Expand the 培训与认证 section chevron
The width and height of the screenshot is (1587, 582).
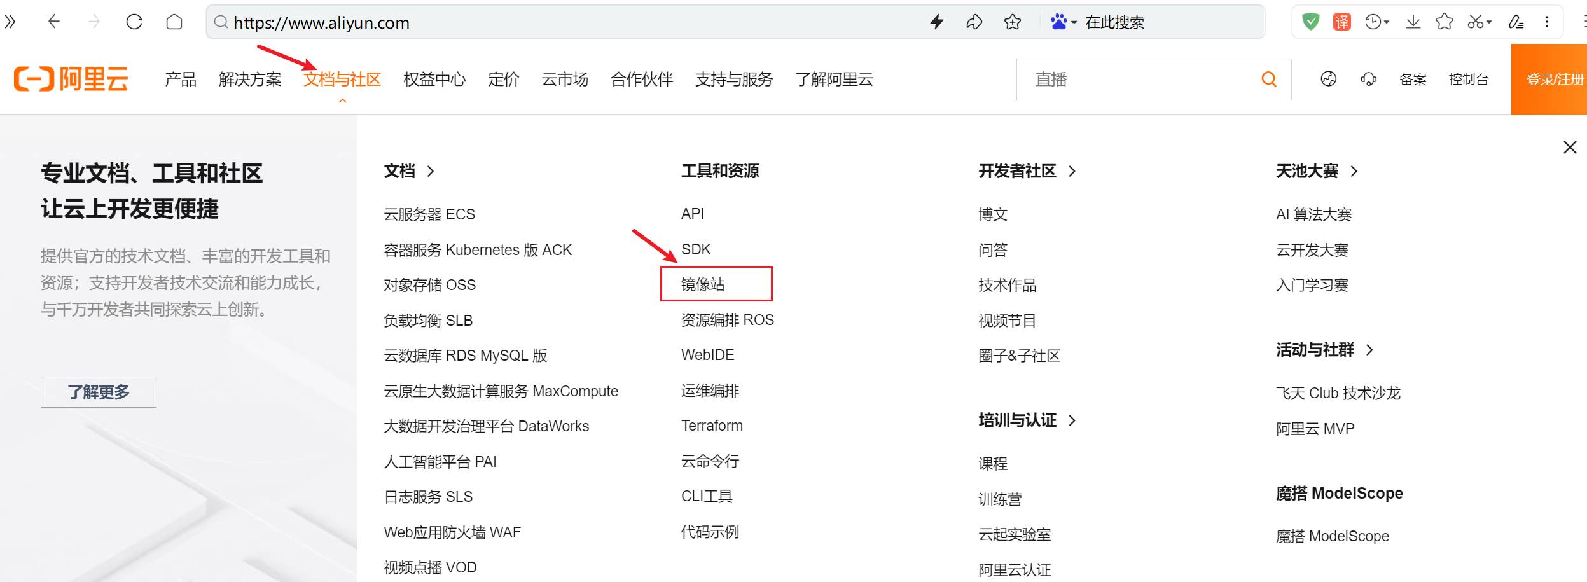1072,420
